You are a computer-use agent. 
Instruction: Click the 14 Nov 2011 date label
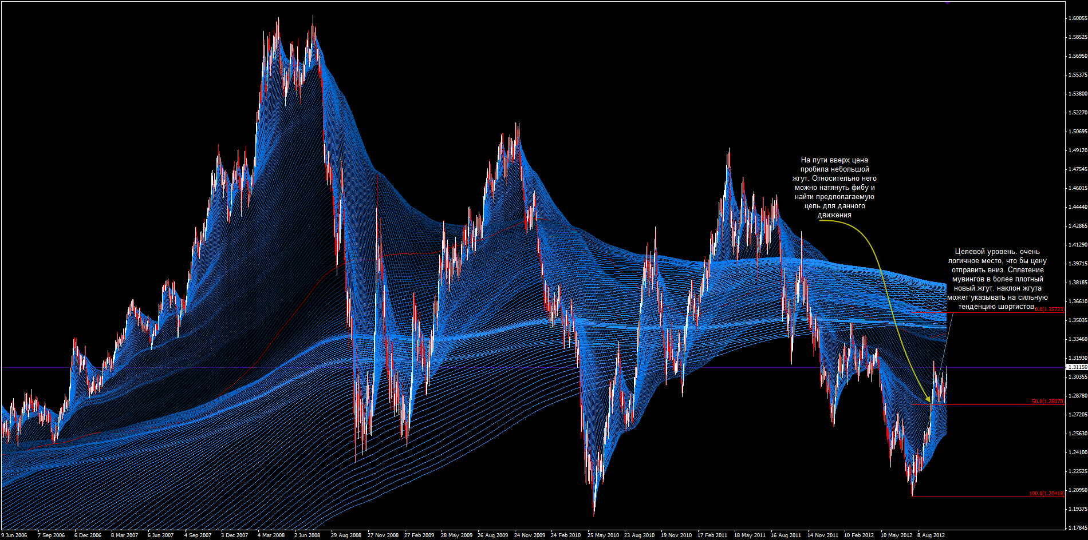pyautogui.click(x=822, y=535)
